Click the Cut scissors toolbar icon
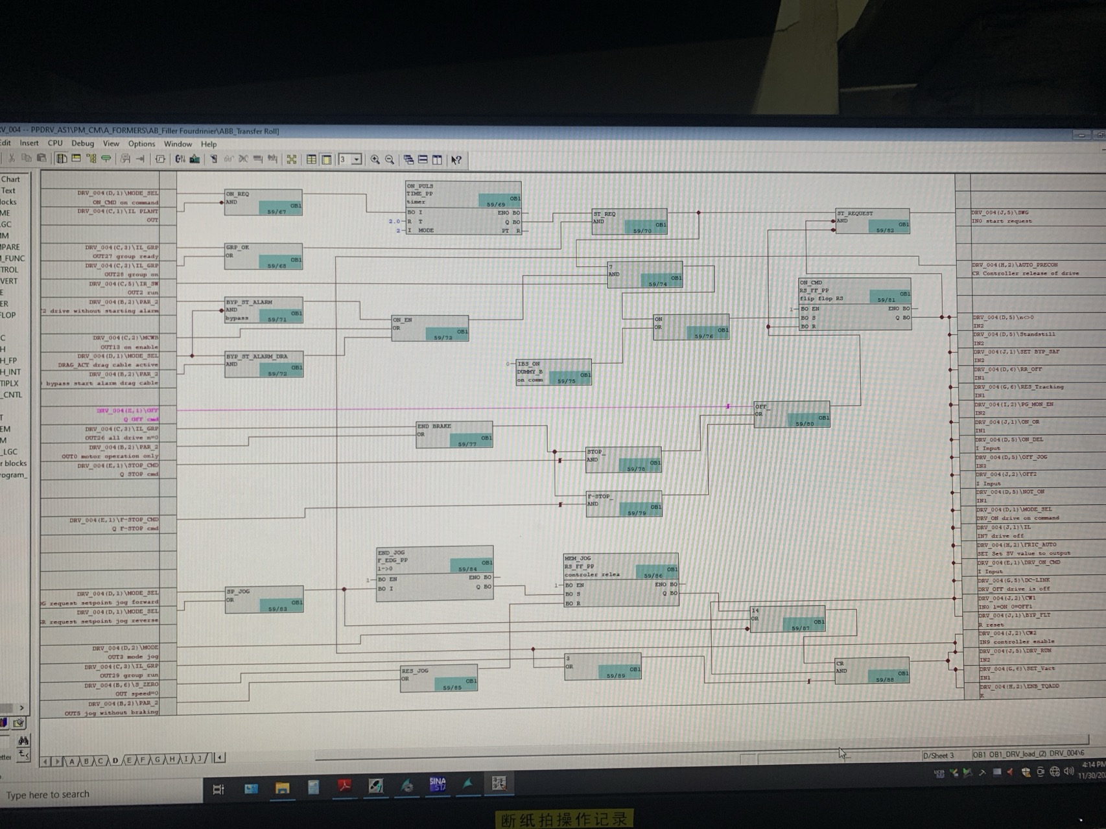This screenshot has height=829, width=1106. [12, 158]
